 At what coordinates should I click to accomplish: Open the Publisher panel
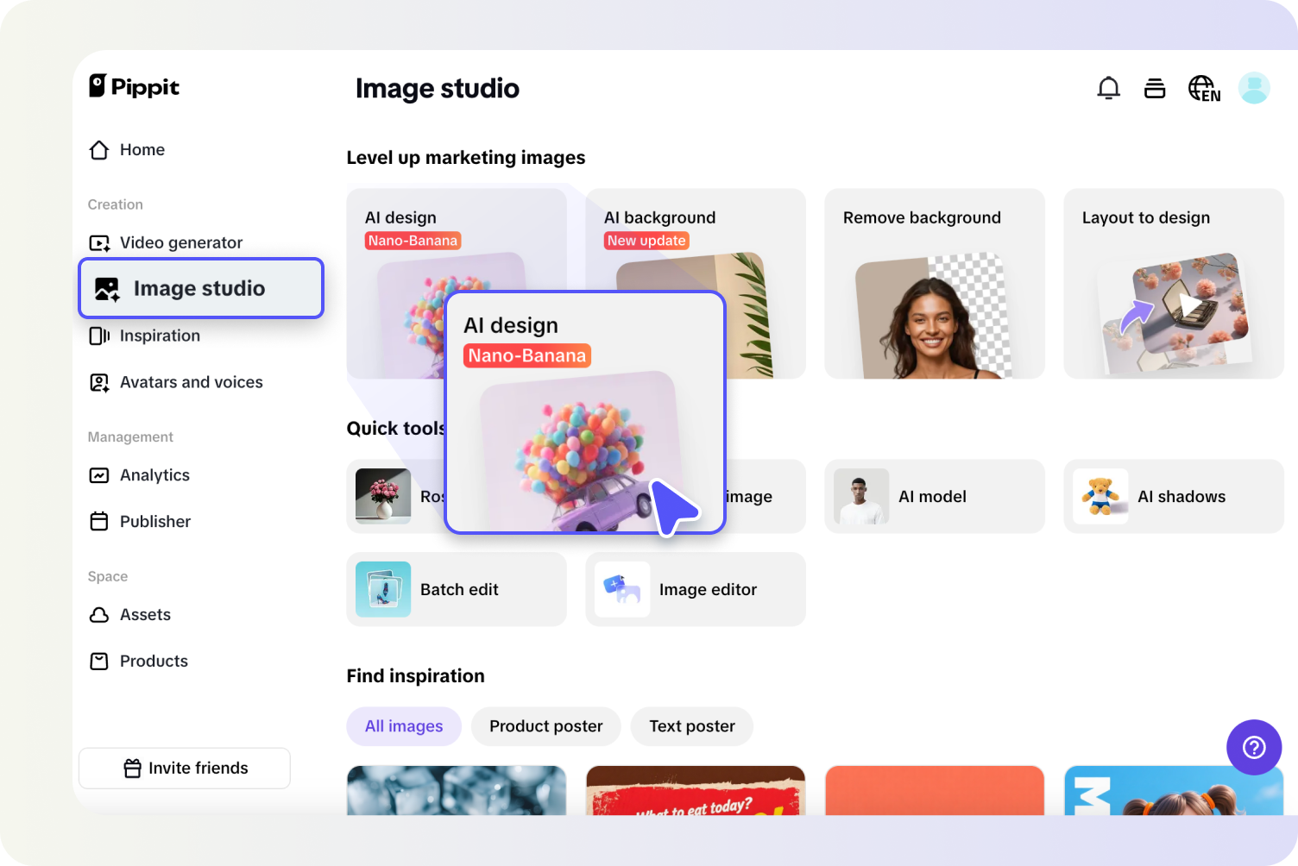click(154, 521)
